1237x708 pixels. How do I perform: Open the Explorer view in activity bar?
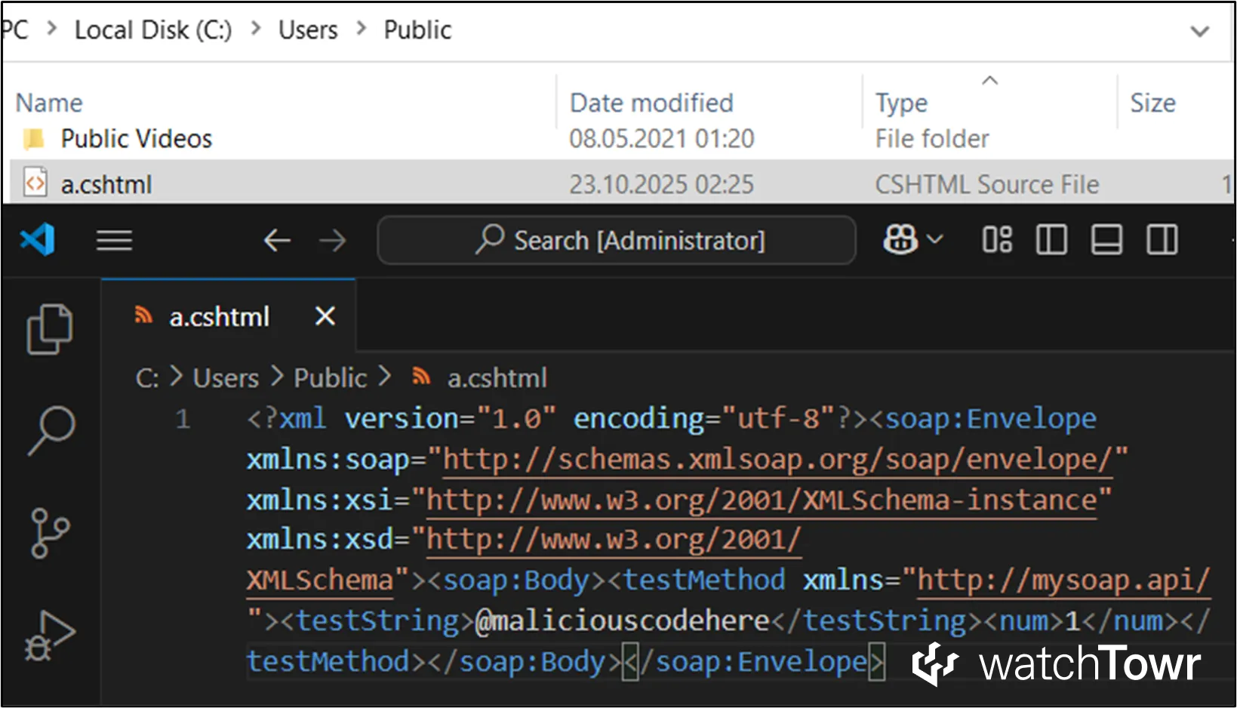click(x=49, y=329)
